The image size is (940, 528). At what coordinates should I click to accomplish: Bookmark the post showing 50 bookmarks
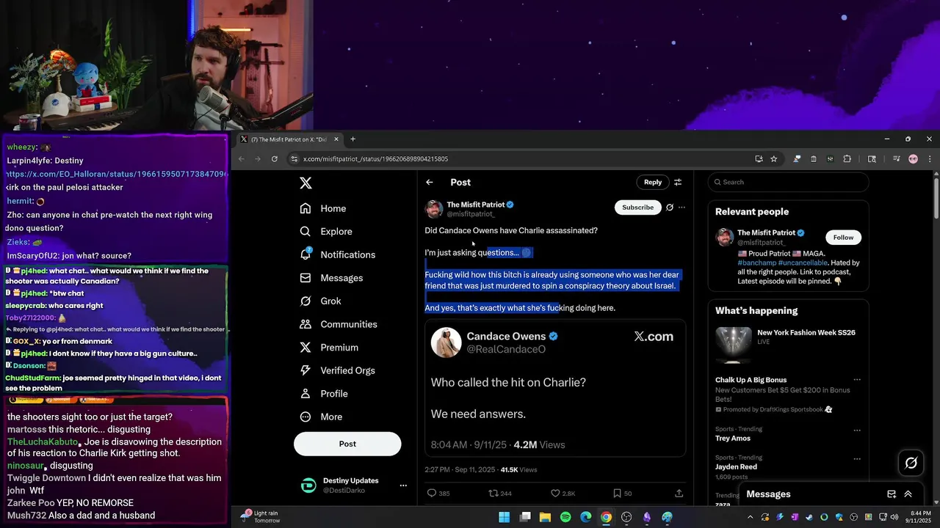pyautogui.click(x=617, y=494)
